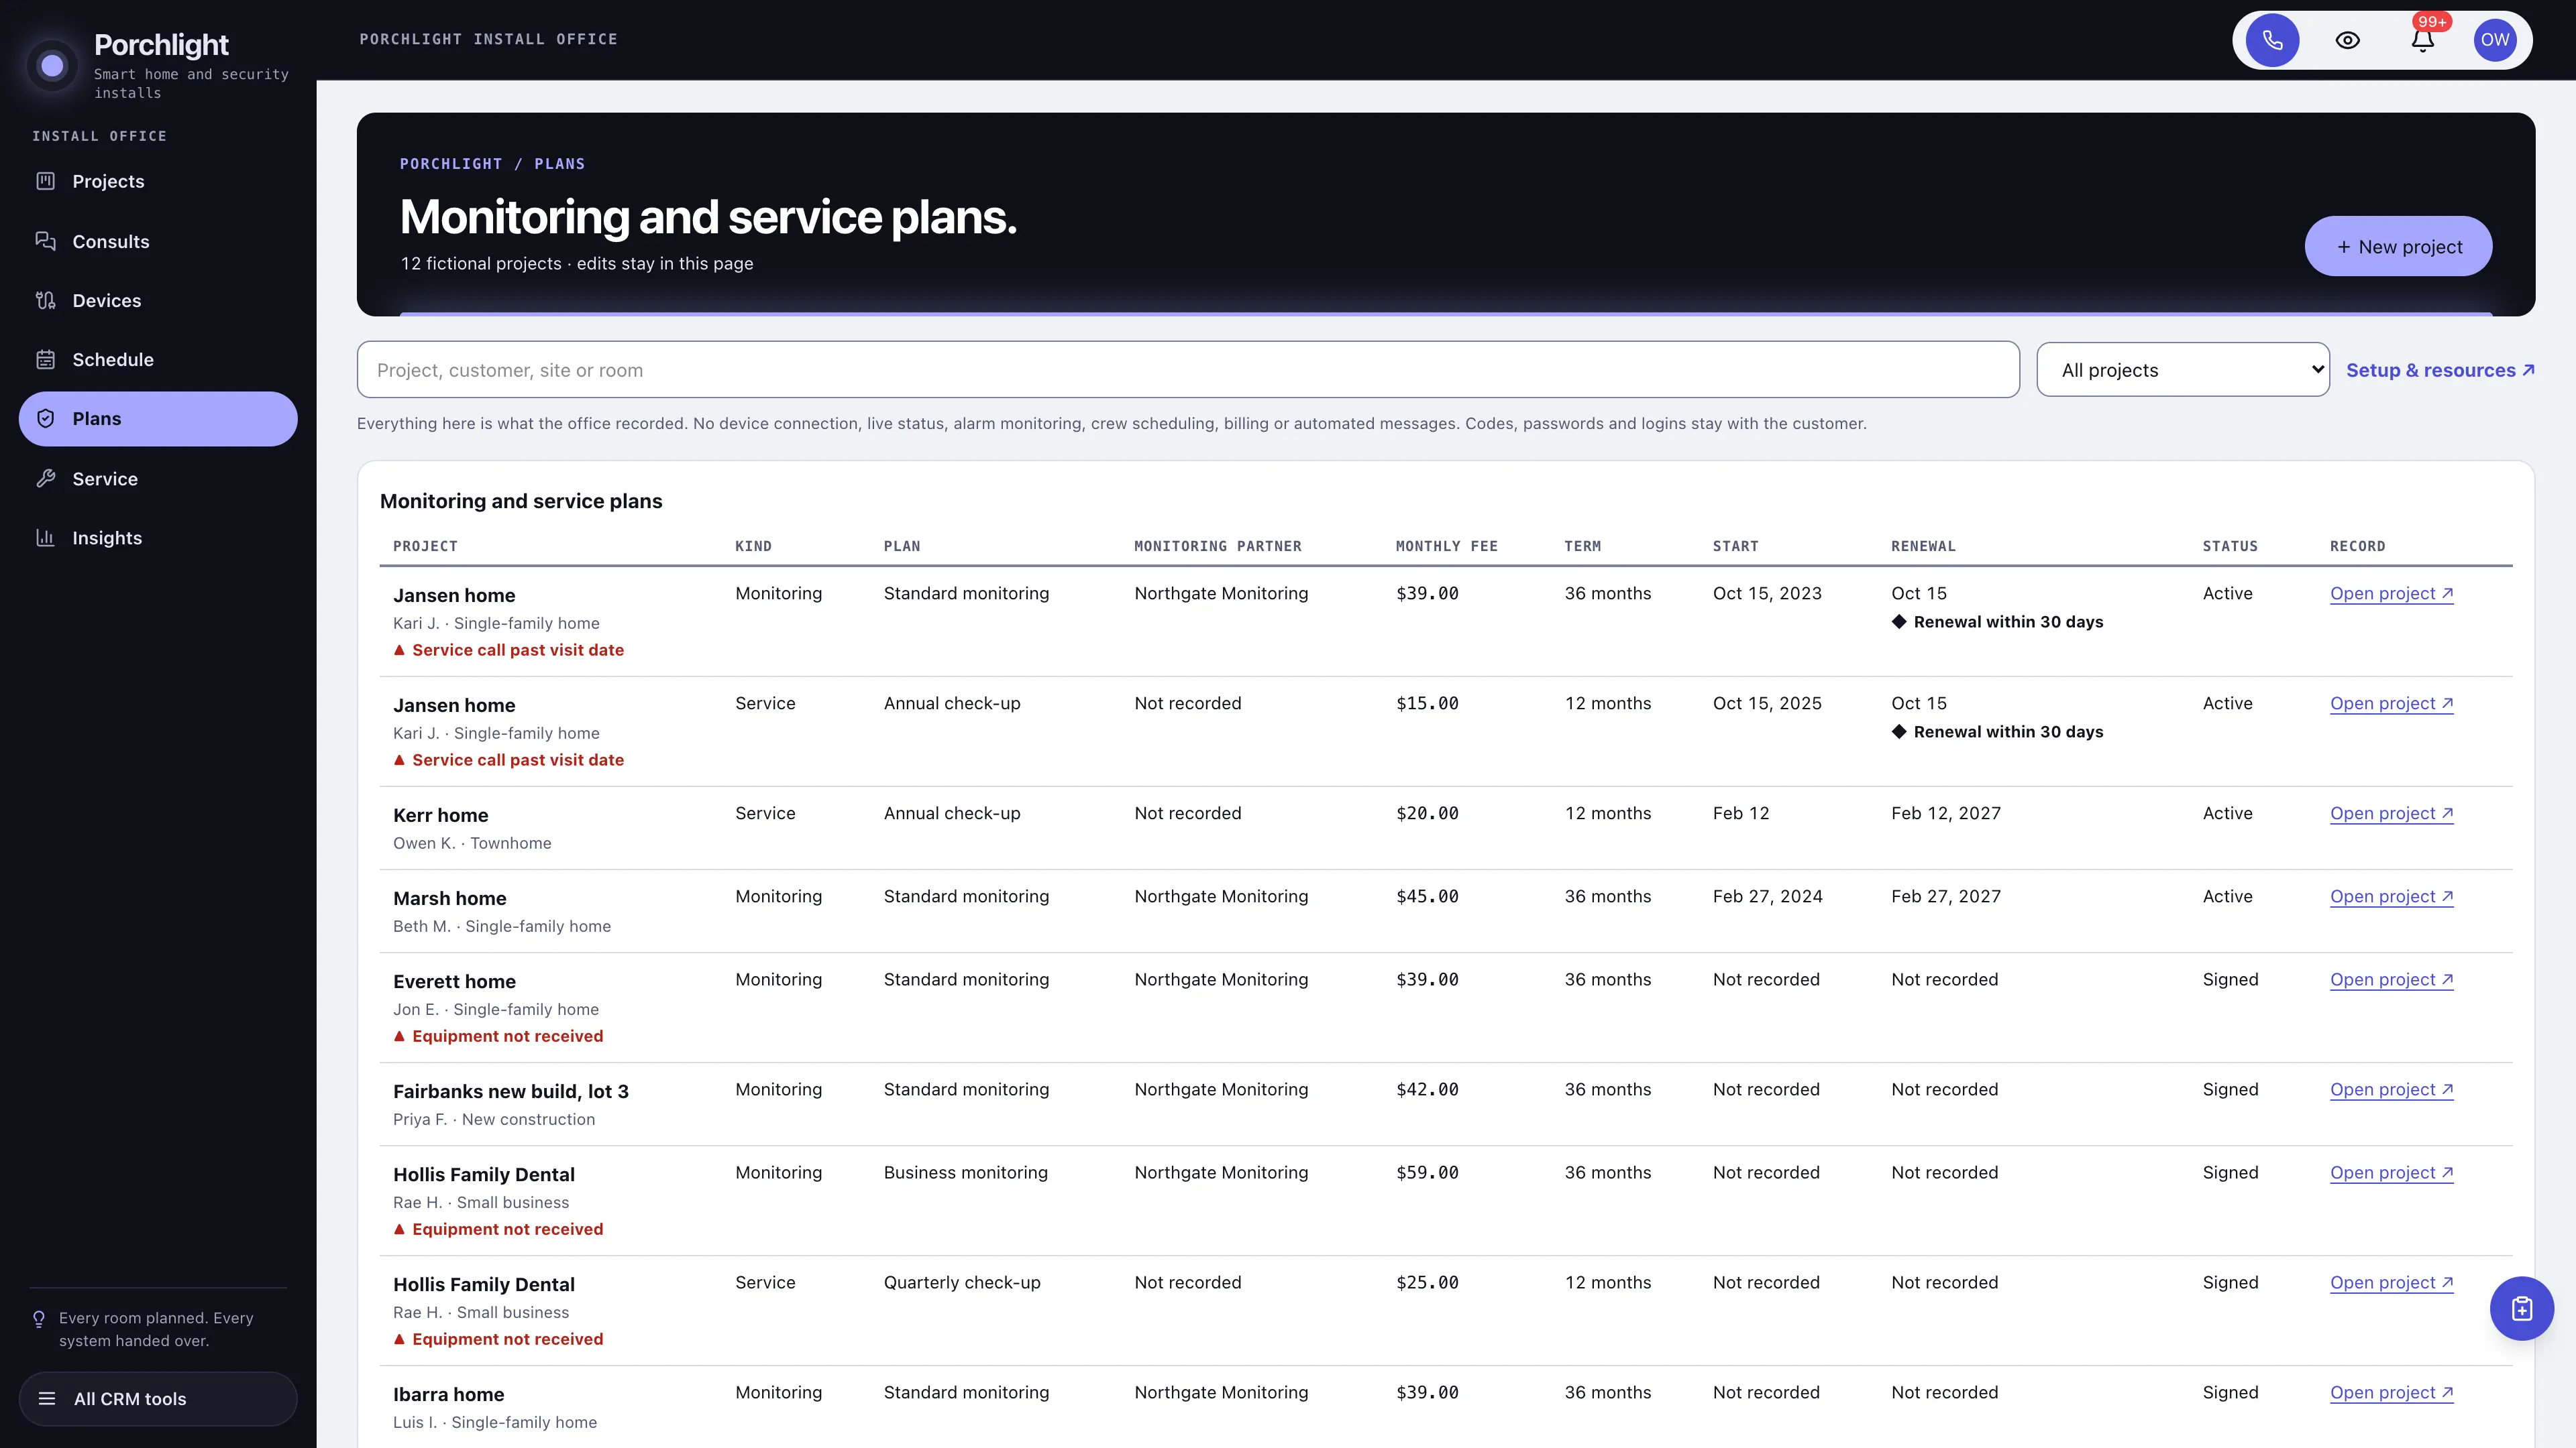Screen dimensions: 2576x1448
Task: Expand the All projects filter dropdown
Action: click(x=2183, y=370)
